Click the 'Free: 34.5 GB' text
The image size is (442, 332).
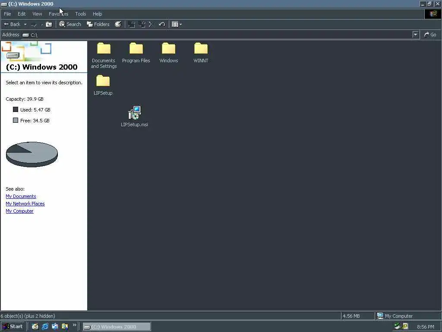35,121
